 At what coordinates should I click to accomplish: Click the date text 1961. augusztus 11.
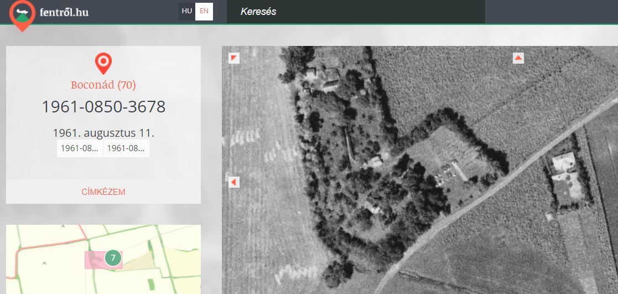103,133
